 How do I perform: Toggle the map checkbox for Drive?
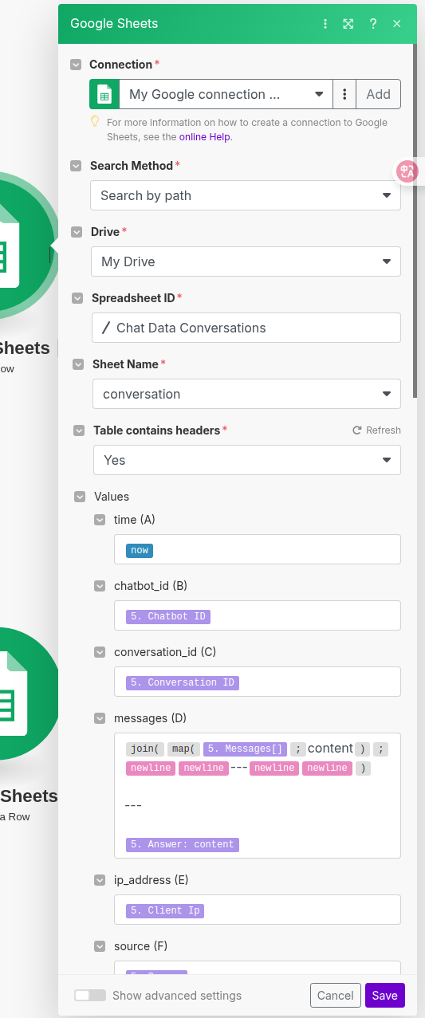(77, 232)
